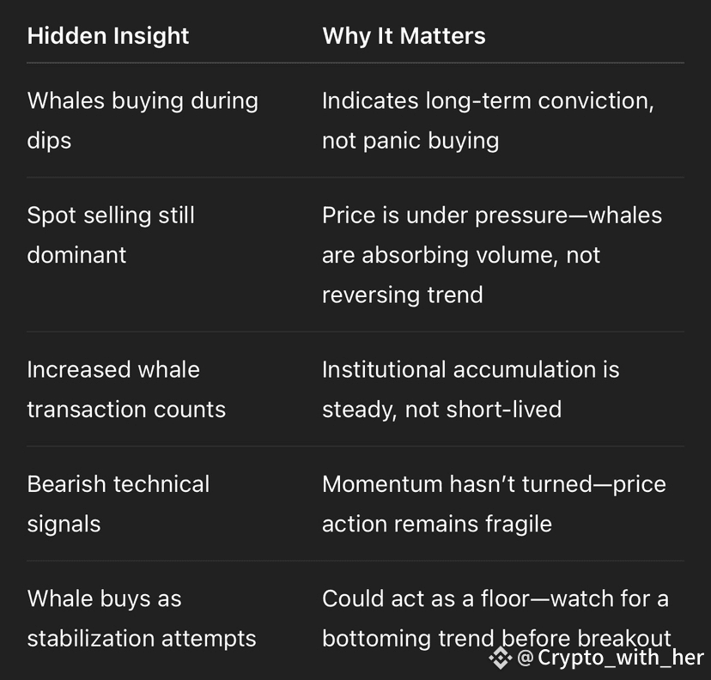Click the Binance logo watermark icon

500,658
